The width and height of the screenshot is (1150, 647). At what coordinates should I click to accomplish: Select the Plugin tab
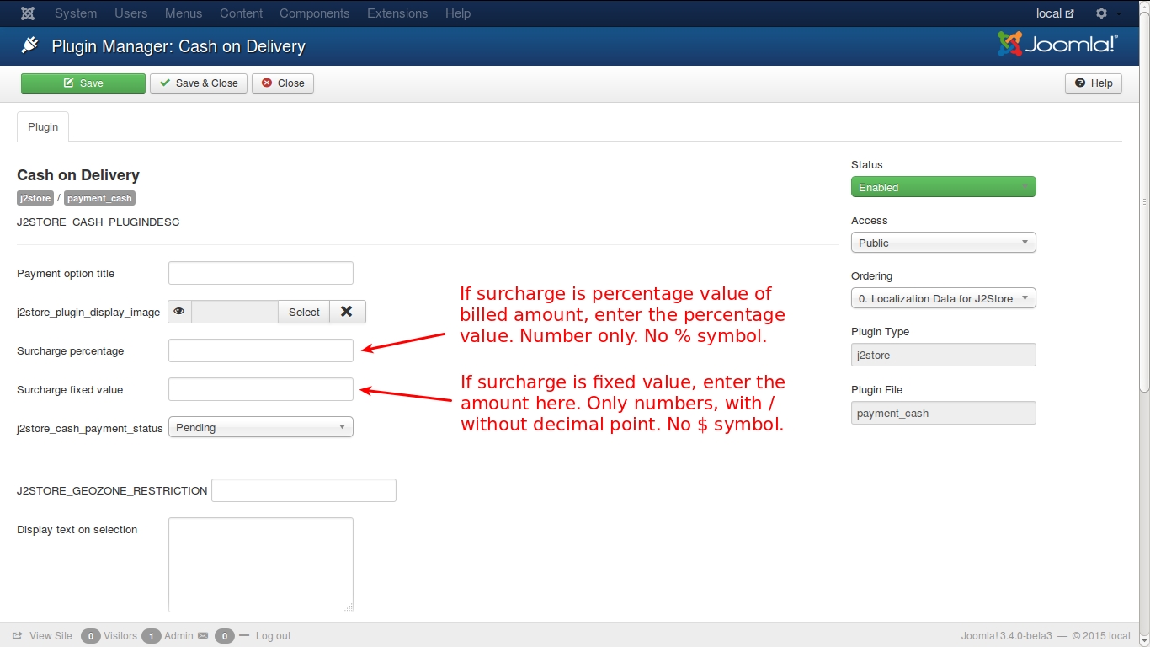click(43, 126)
